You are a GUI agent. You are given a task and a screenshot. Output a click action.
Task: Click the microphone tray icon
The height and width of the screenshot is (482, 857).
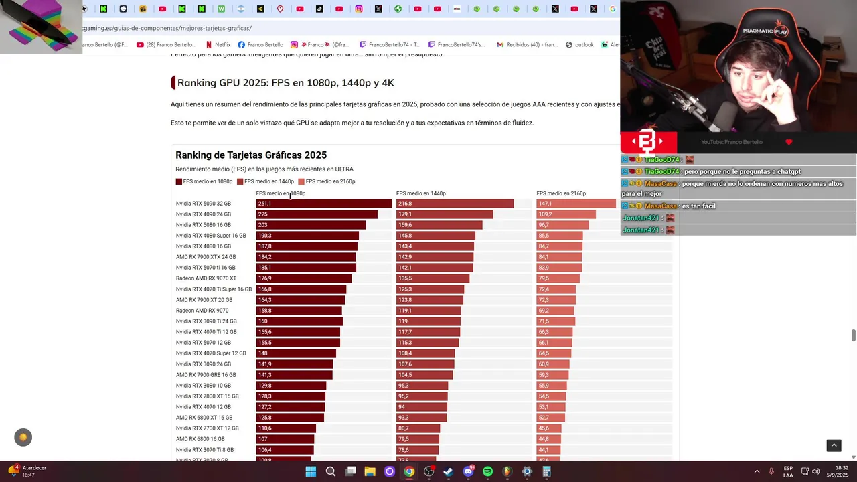(771, 471)
